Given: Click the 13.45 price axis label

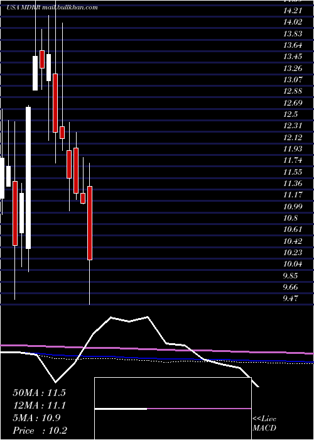Looking at the screenshot, I should pyautogui.click(x=293, y=57).
